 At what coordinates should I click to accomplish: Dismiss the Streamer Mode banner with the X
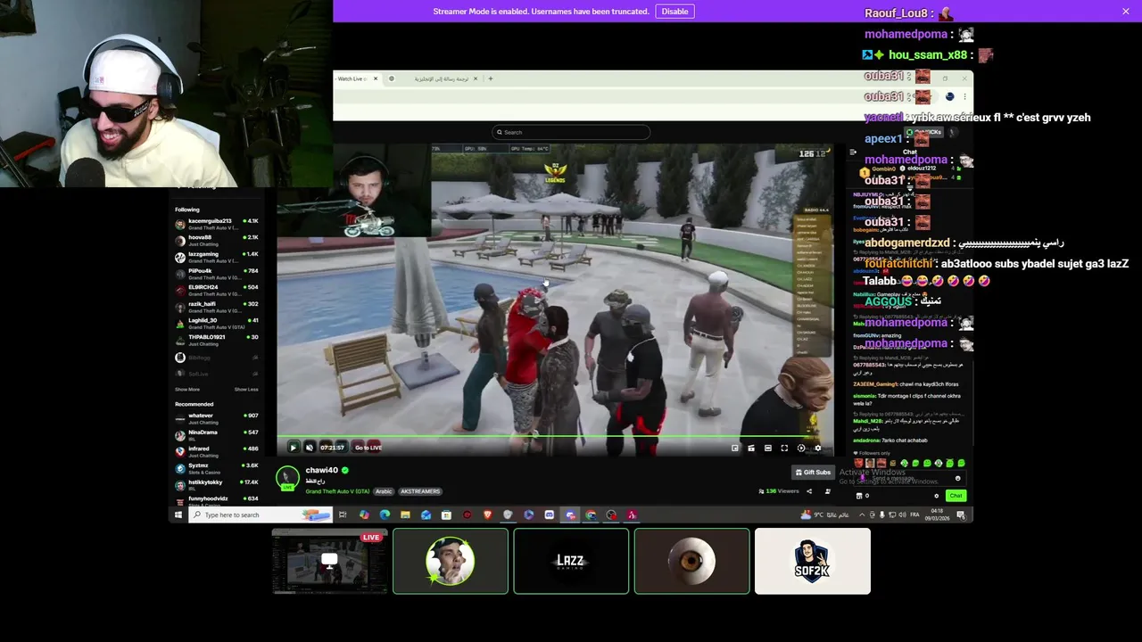click(1126, 11)
